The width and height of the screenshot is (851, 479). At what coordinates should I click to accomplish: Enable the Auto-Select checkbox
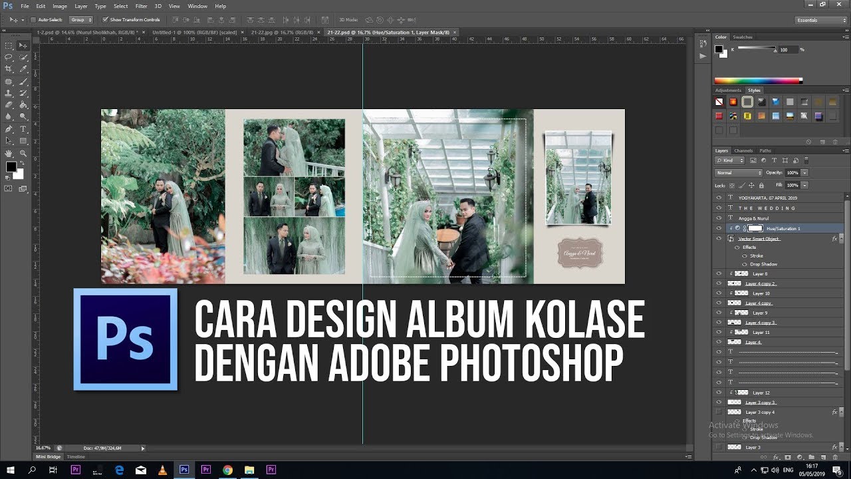click(34, 20)
